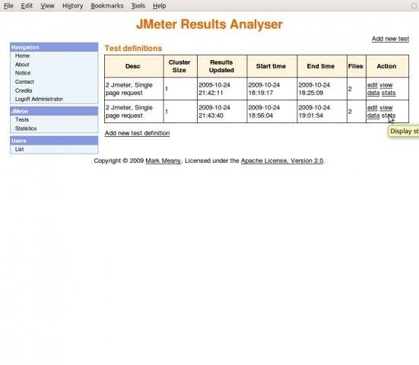Click the Navigation panel header
The height and width of the screenshot is (365, 419).
[x=54, y=47]
